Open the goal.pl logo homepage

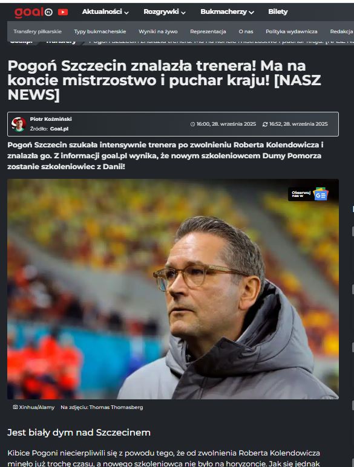click(x=33, y=12)
